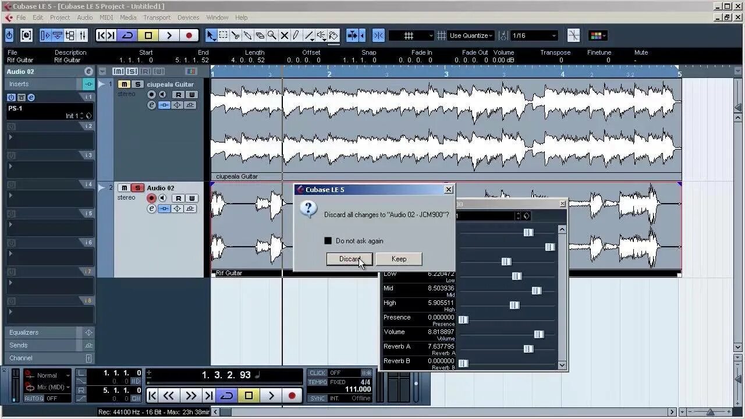
Task: Click the Constrain Delay Compensation power icon
Action: (9, 35)
